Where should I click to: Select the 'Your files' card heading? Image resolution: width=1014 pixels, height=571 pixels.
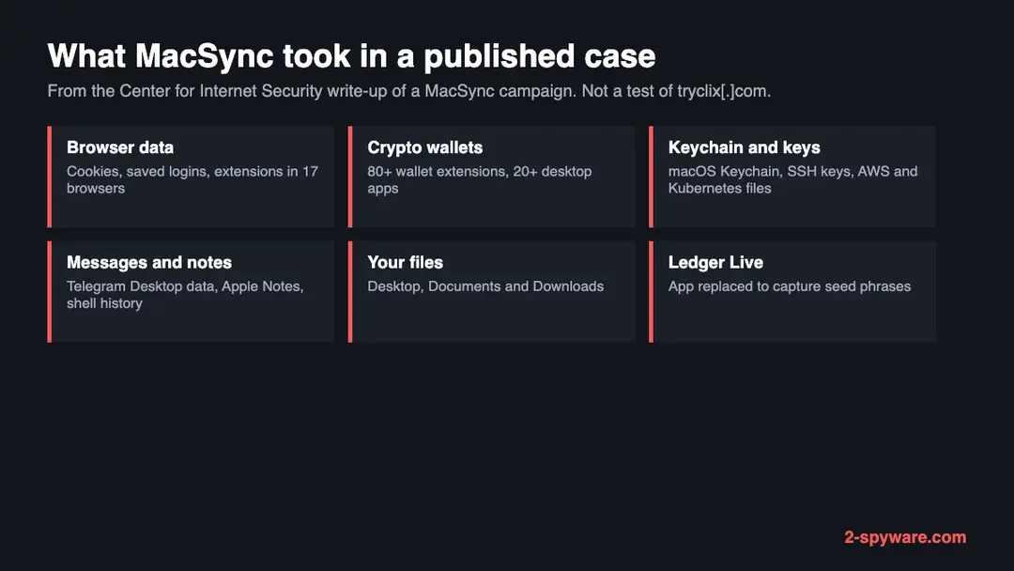coord(405,263)
